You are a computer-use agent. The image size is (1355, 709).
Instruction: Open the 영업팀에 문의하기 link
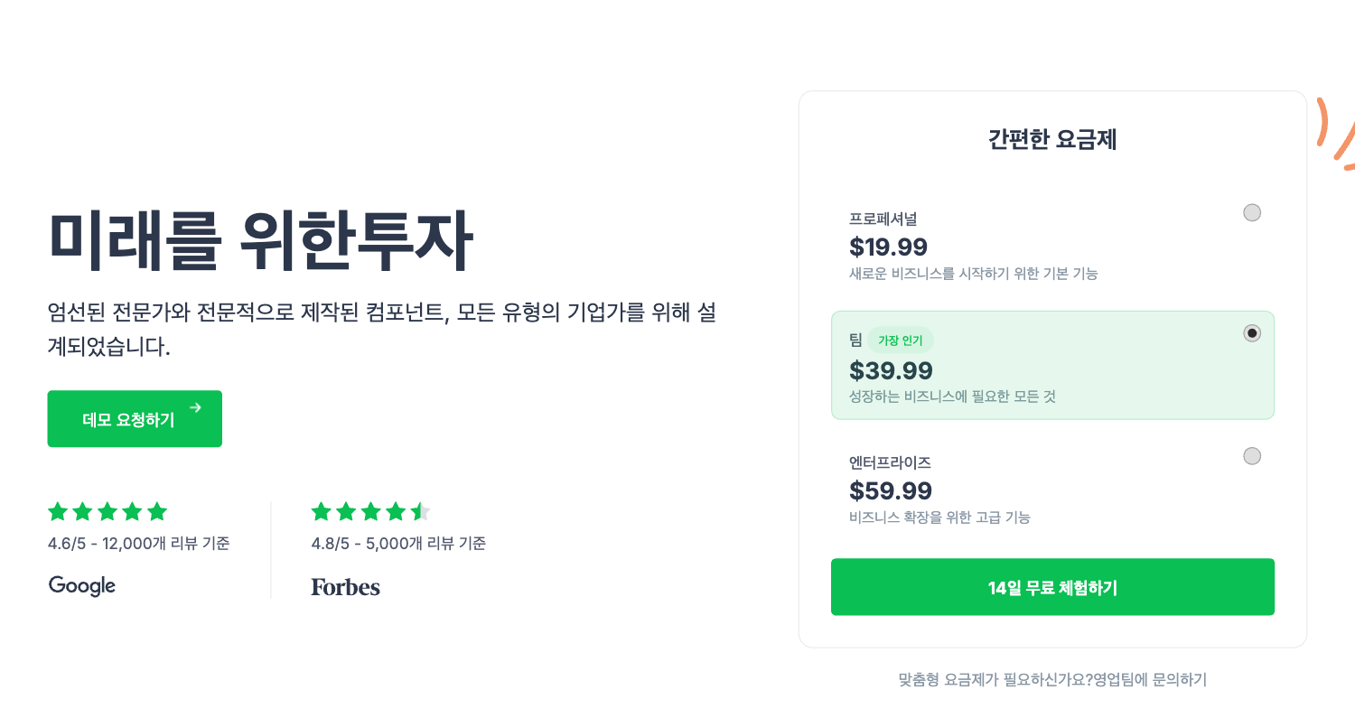[1150, 679]
